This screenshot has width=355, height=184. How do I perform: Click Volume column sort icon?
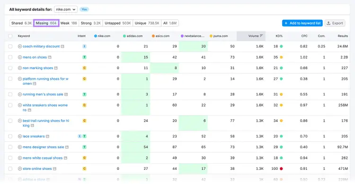(x=261, y=36)
